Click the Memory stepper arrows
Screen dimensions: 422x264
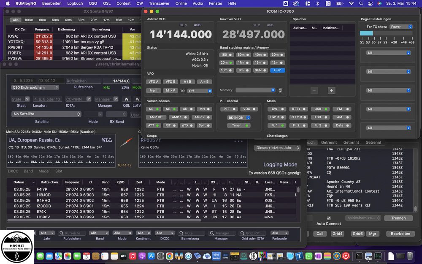pyautogui.click(x=280, y=90)
